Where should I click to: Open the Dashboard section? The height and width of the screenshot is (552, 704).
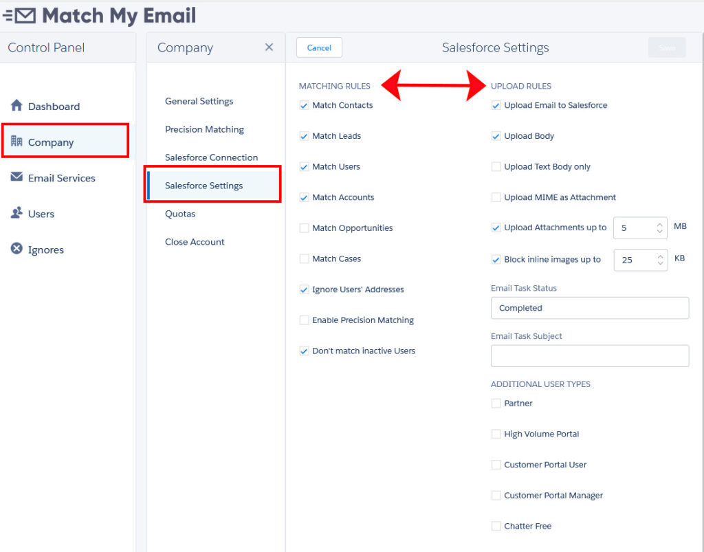click(x=54, y=107)
